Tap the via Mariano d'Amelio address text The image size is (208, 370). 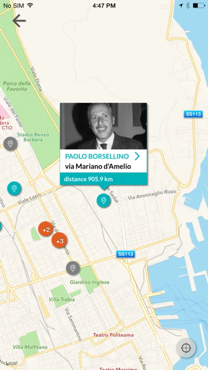[98, 166]
